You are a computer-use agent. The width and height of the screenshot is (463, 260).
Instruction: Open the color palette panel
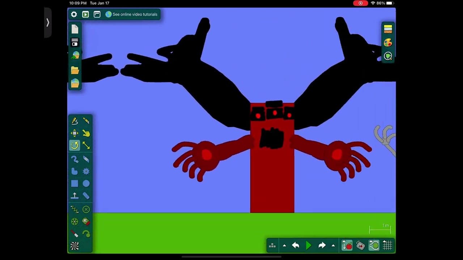pyautogui.click(x=388, y=43)
